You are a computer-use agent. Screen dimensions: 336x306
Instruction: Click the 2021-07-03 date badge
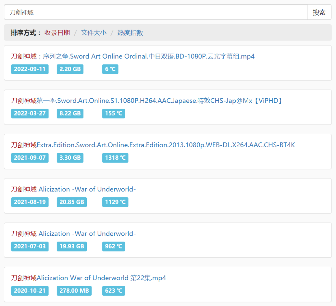pos(30,246)
